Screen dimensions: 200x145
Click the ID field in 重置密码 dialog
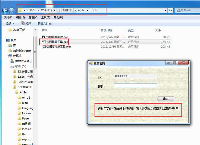tap(136, 76)
